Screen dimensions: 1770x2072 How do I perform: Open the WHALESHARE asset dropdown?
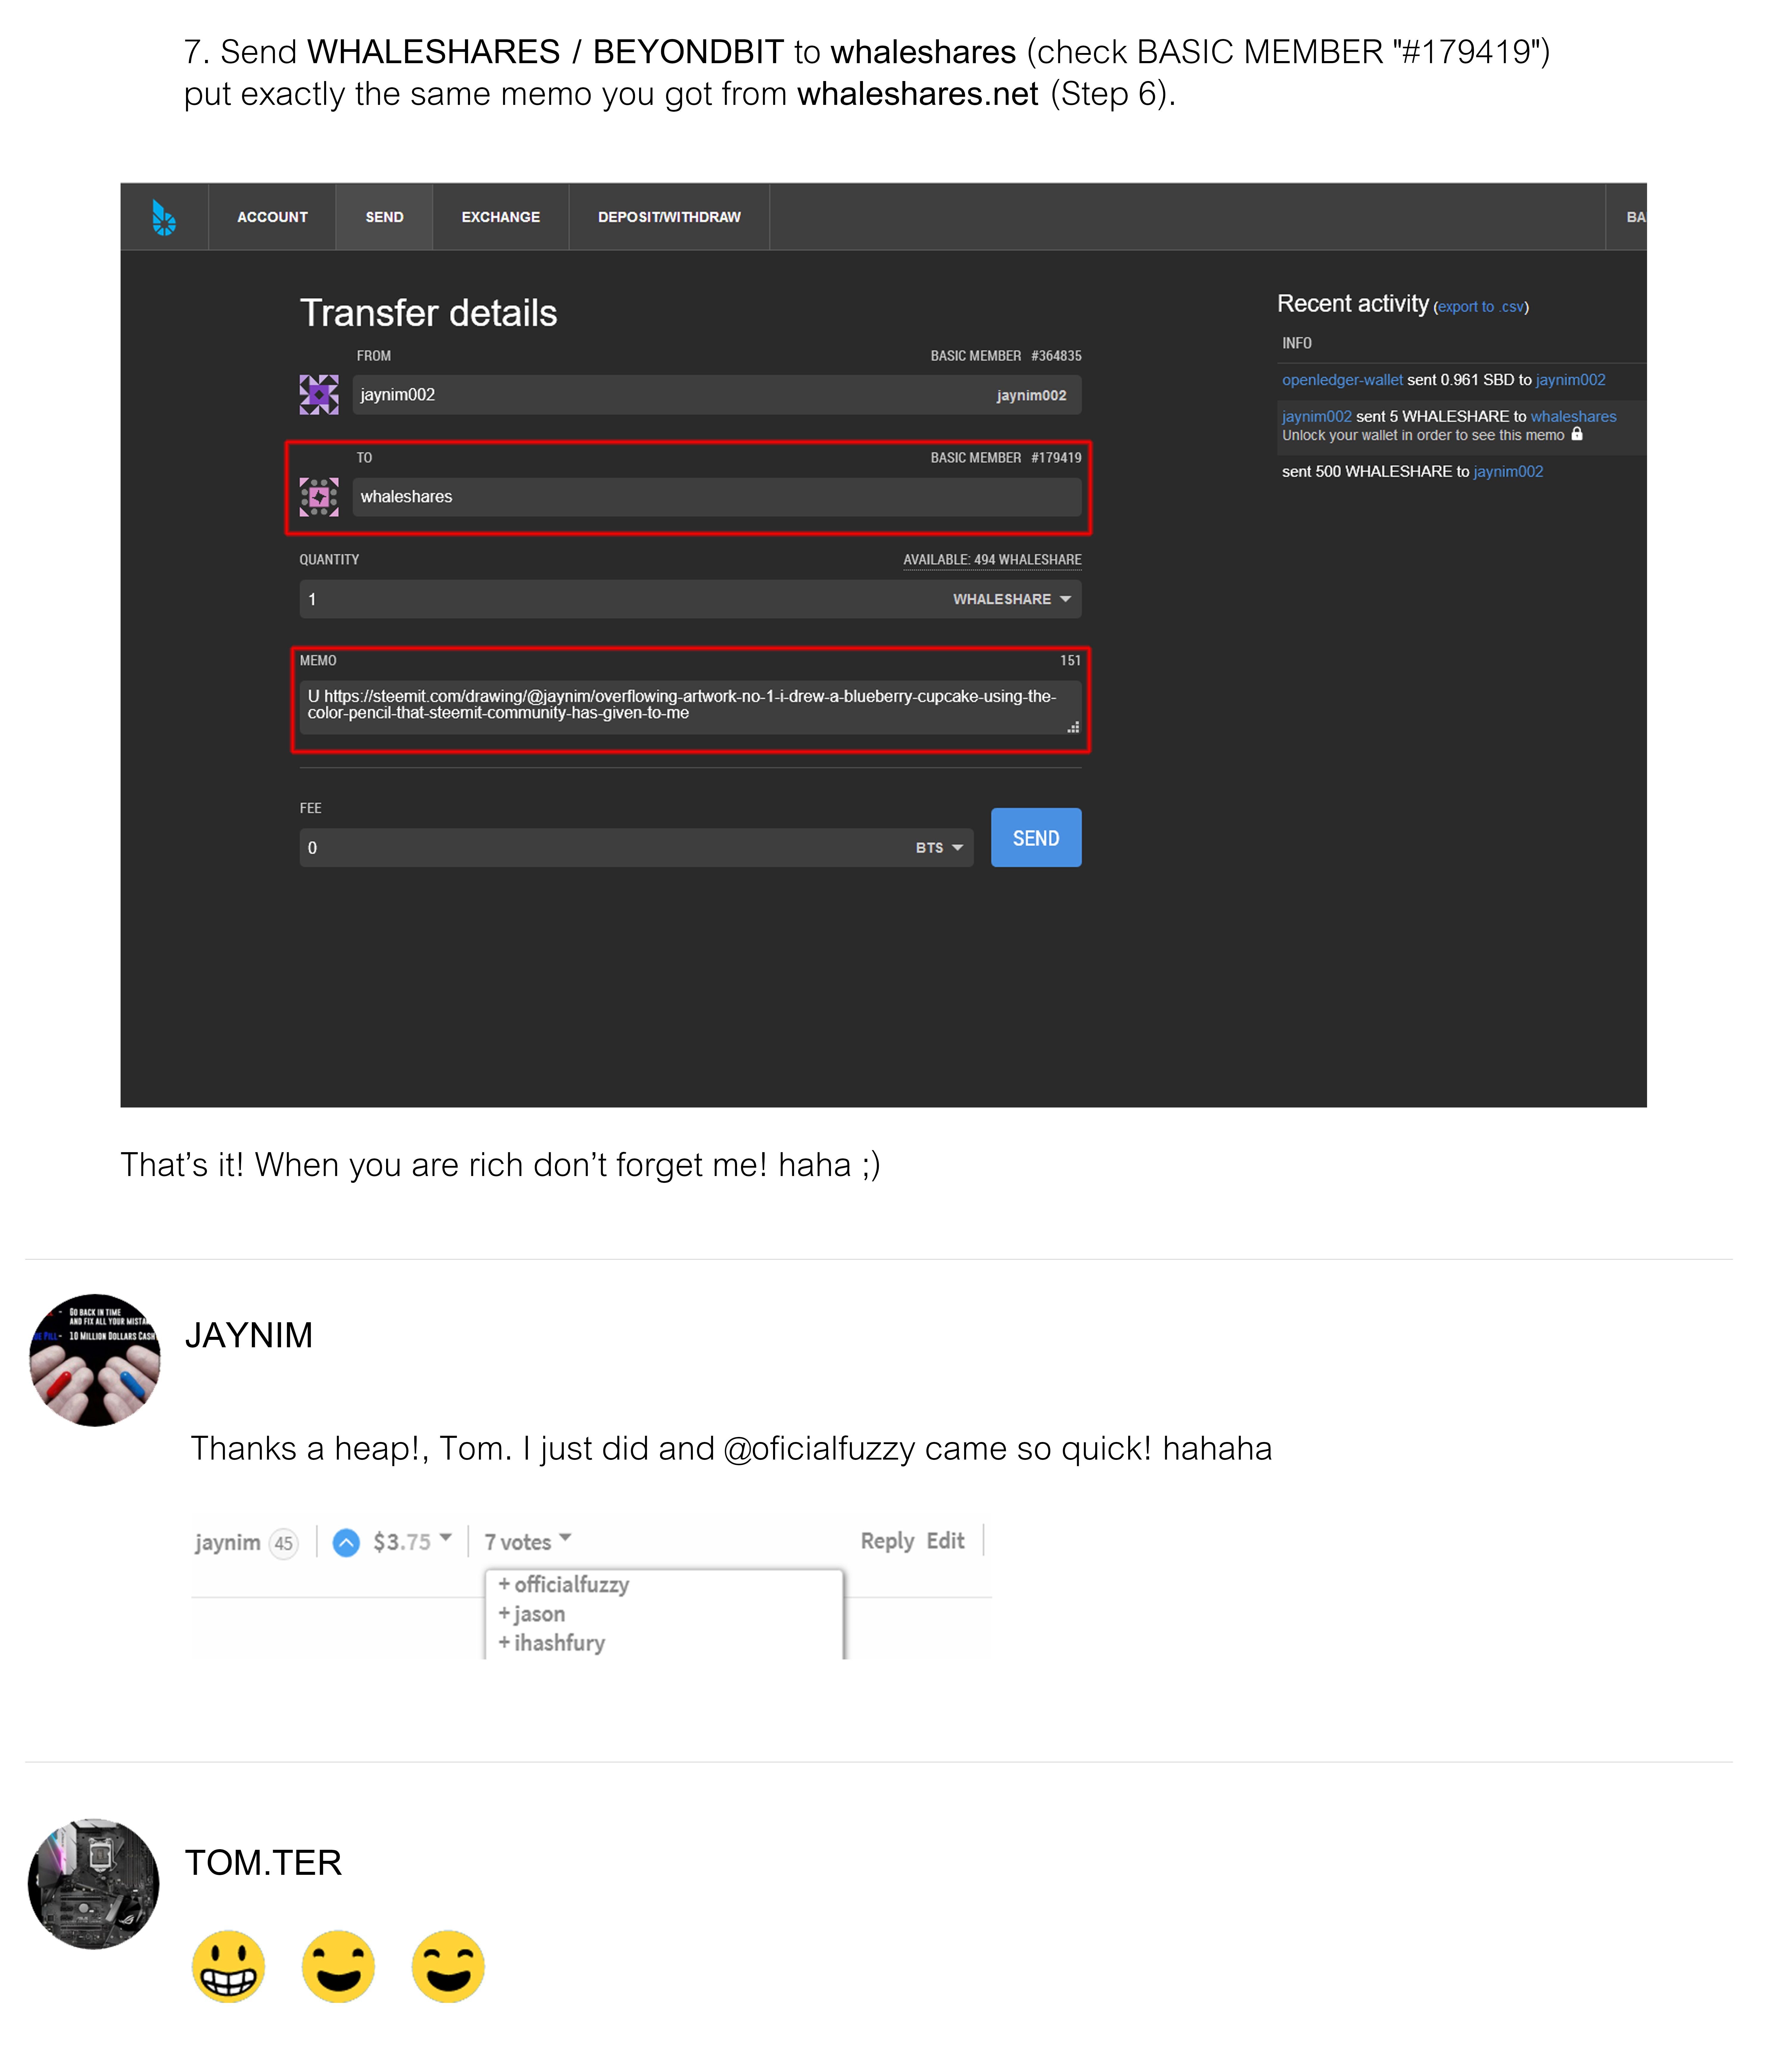click(1012, 599)
